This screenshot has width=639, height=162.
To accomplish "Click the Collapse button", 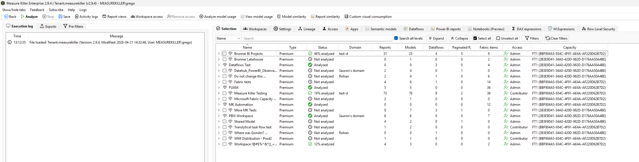I will click(459, 38).
